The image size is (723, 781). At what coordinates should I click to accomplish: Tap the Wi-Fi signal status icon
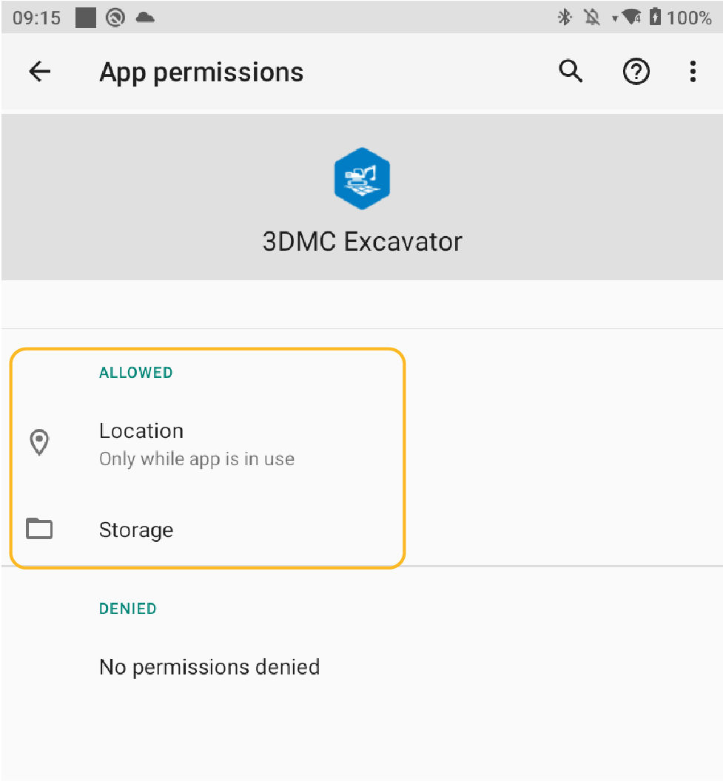(631, 18)
